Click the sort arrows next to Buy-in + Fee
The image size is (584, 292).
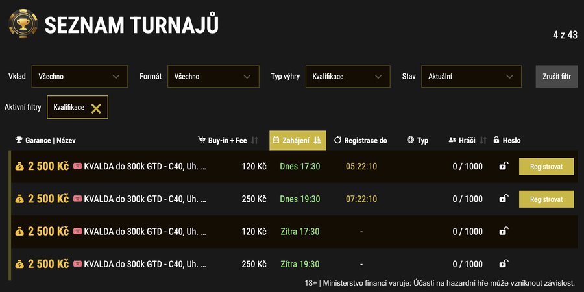[x=254, y=140]
